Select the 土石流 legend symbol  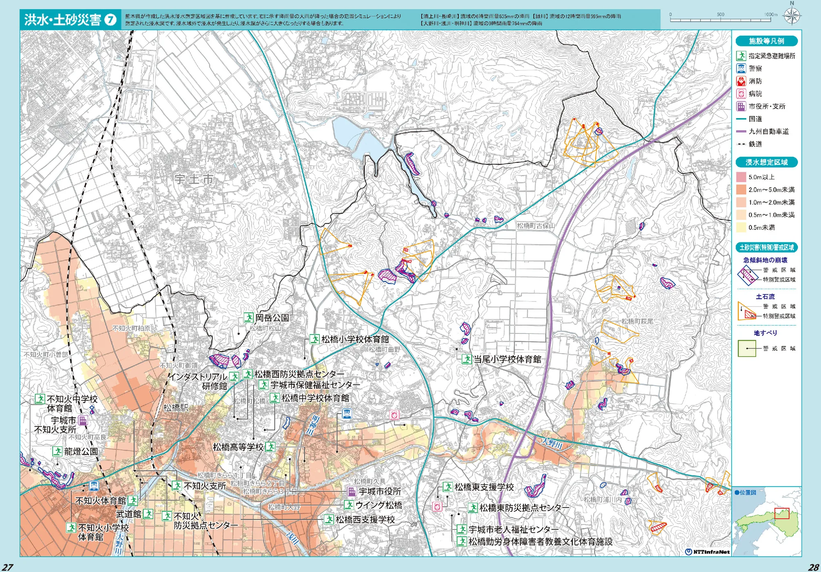(x=747, y=311)
